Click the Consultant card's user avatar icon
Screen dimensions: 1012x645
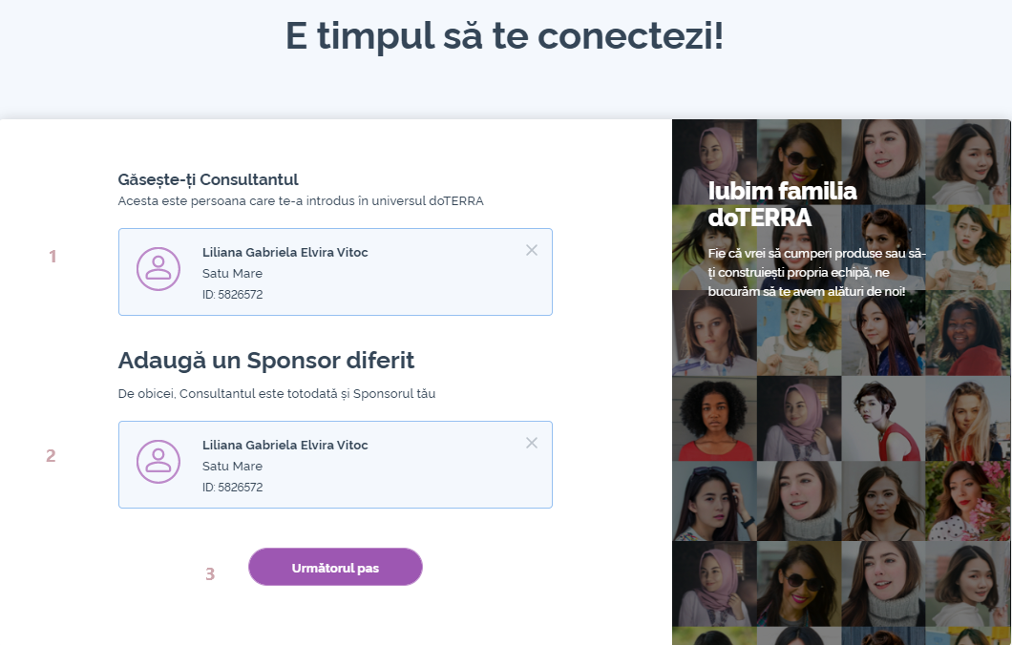click(x=158, y=268)
